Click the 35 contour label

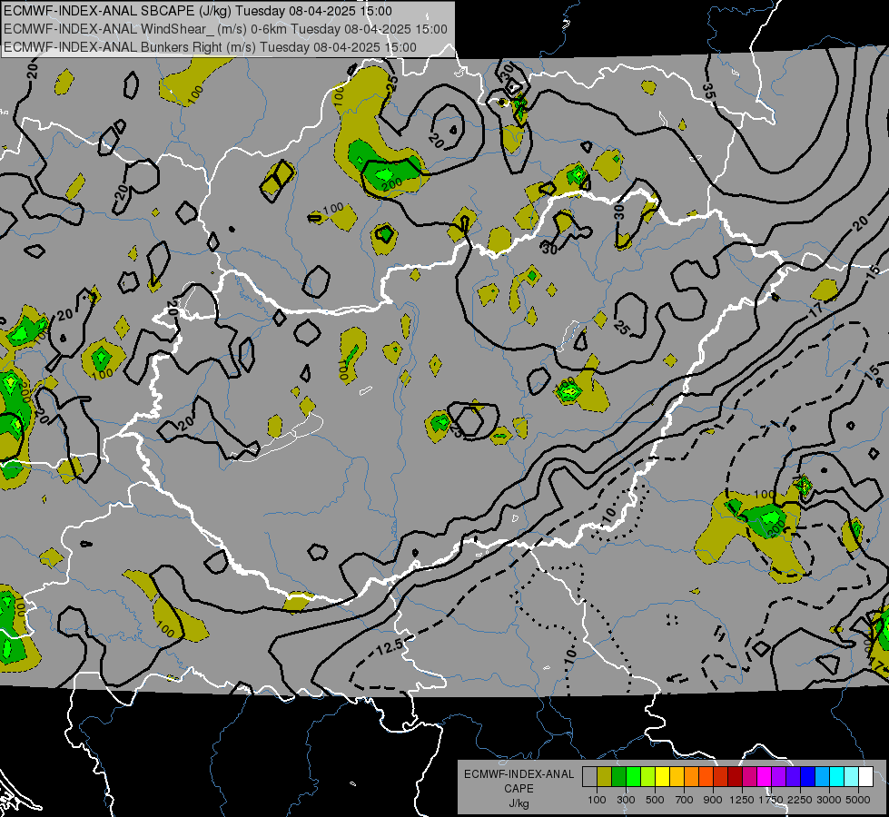[708, 91]
